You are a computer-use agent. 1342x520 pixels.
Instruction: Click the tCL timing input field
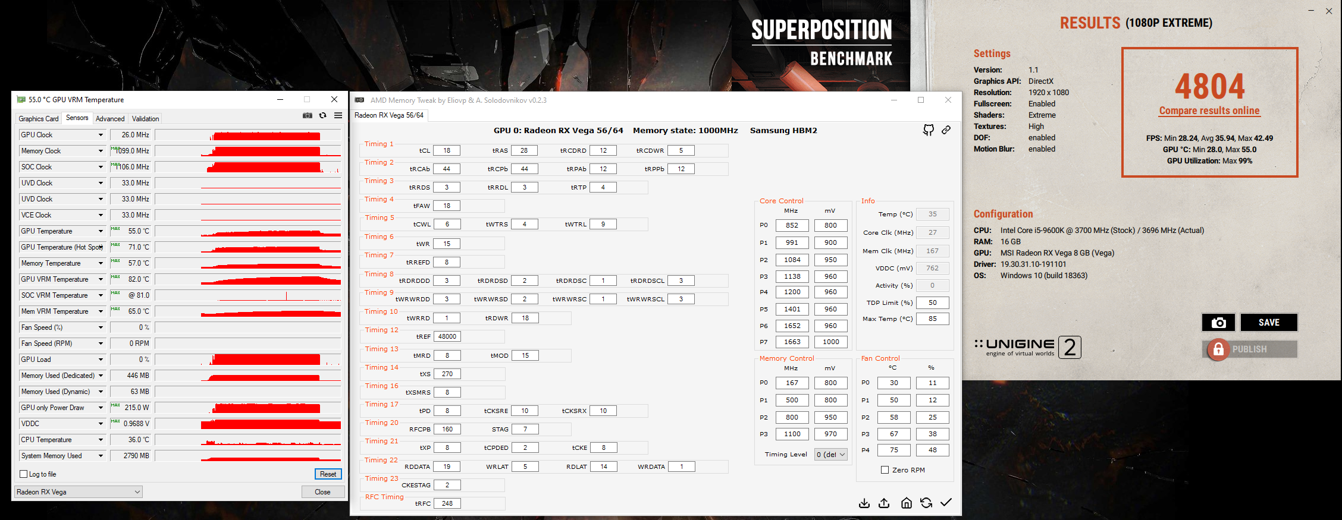(x=447, y=150)
